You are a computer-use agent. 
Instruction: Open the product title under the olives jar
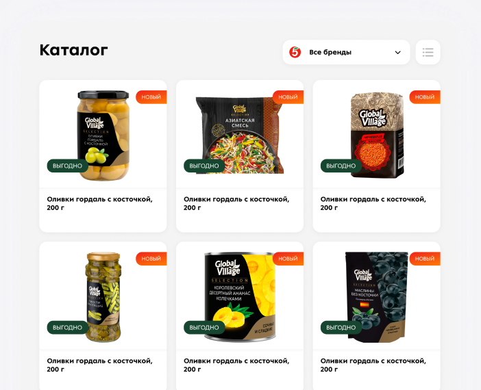pos(100,203)
